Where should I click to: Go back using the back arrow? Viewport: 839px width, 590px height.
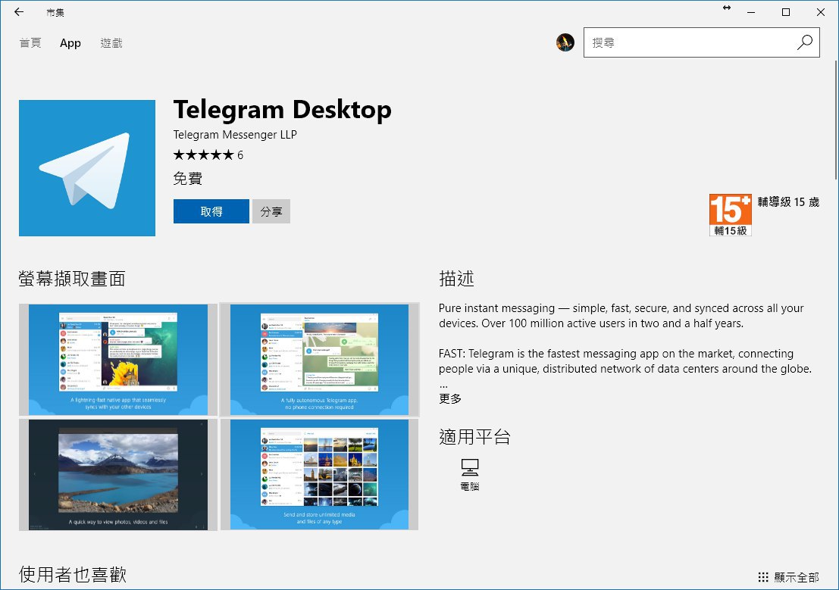coord(19,12)
